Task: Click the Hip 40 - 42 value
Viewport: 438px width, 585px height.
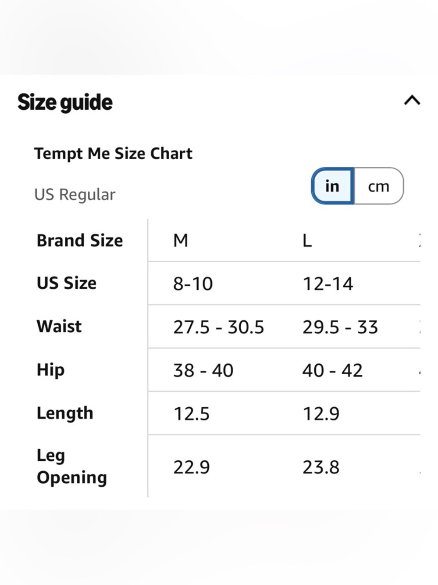Action: click(x=332, y=370)
